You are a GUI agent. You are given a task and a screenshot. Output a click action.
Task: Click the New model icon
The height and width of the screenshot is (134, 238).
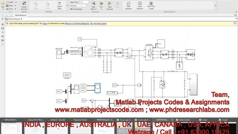coord(3,3)
